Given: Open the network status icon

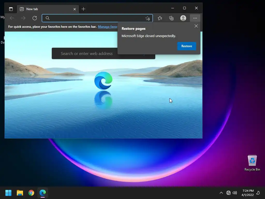Looking at the screenshot, I should (228, 193).
